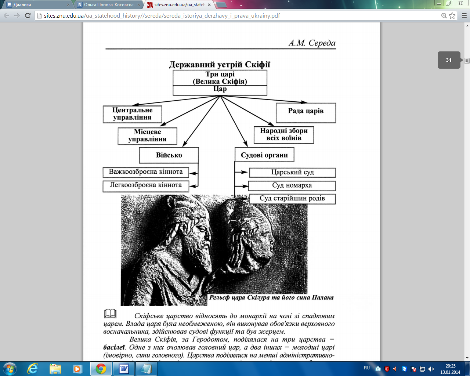Open the zoom magnifier in address bar
470x376 pixels.
[x=444, y=16]
